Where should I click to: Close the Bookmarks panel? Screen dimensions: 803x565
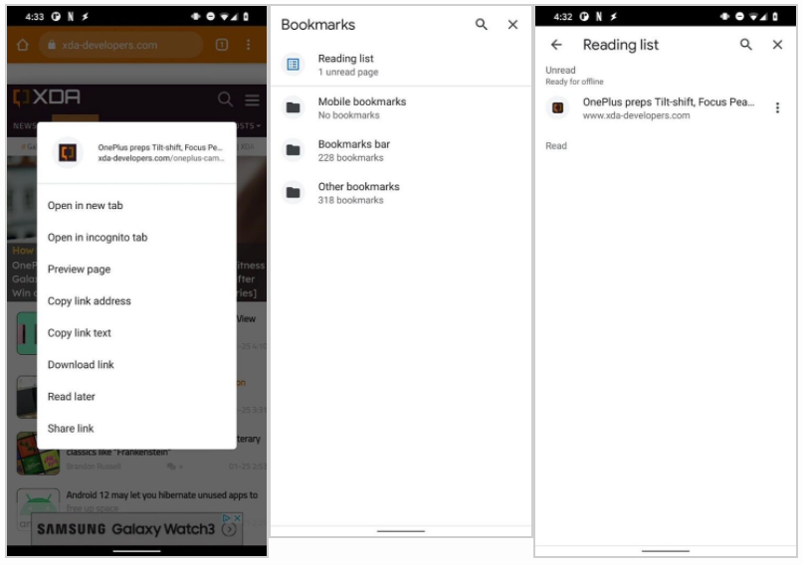tap(512, 24)
